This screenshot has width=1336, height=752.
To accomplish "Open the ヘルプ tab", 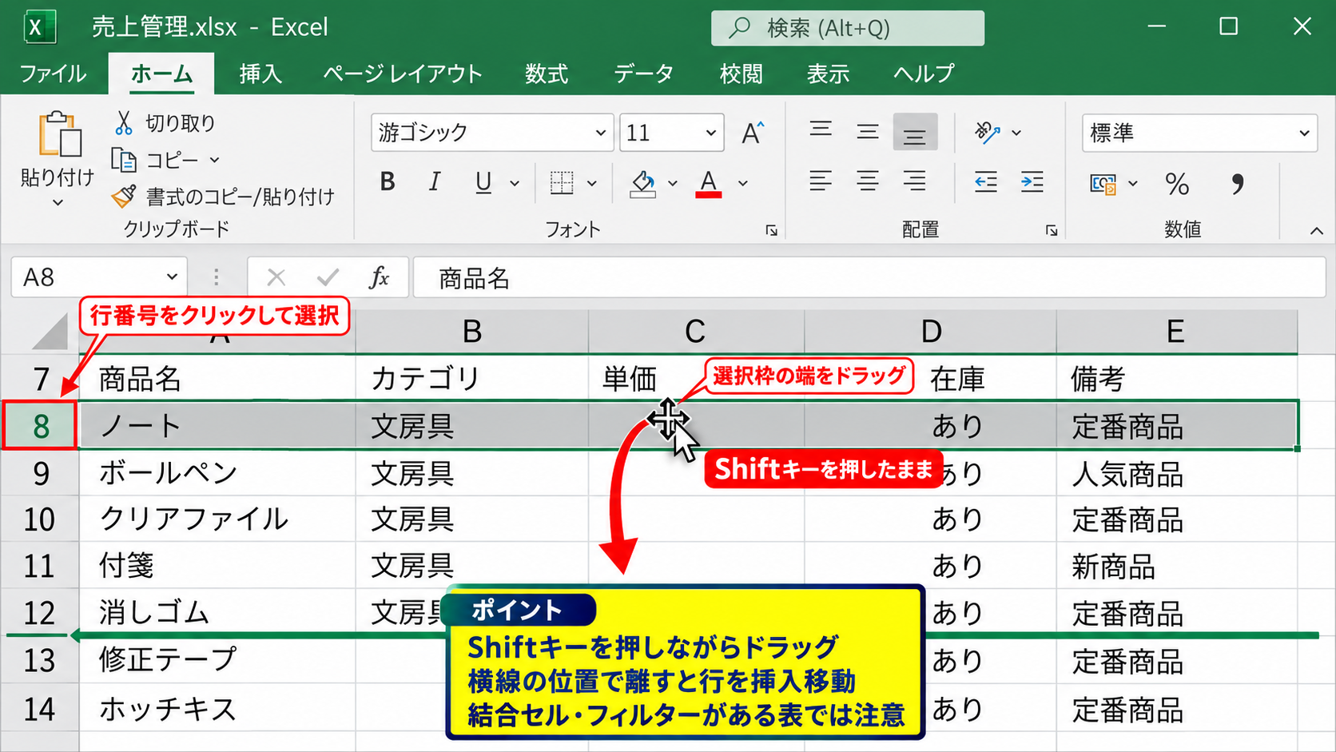I will coord(924,74).
